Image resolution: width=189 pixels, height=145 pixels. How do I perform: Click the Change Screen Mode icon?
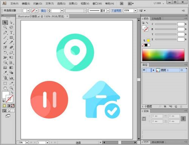tap(8, 116)
